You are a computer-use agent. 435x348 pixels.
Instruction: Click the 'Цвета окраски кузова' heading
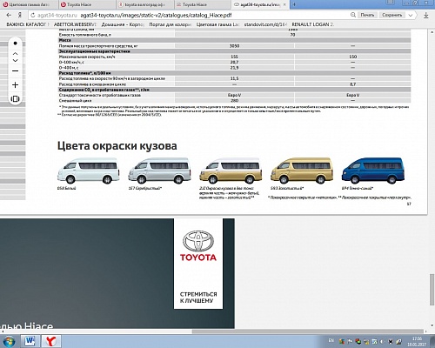[117, 146]
